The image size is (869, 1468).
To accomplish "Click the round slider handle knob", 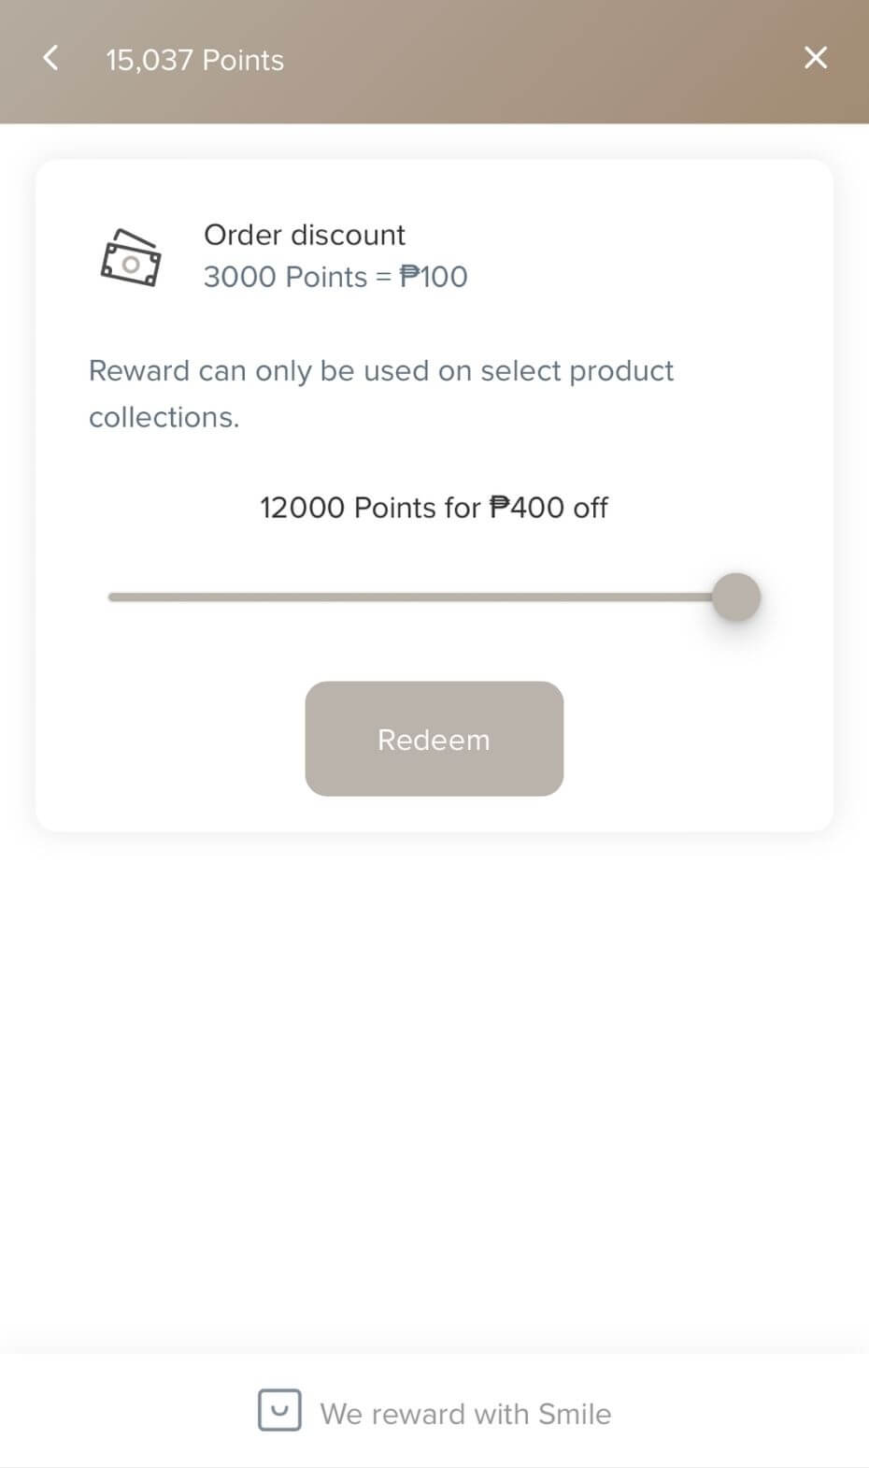I will 736,597.
